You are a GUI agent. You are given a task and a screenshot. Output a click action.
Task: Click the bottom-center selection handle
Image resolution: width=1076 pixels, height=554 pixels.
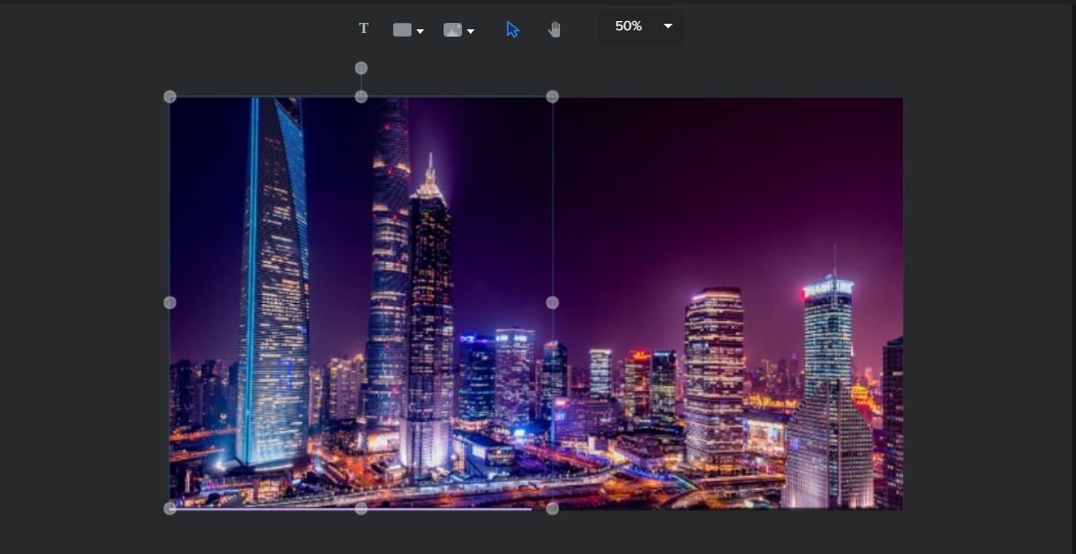(361, 508)
